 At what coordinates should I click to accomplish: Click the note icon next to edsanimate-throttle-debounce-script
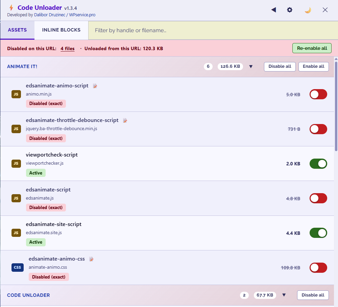click(x=125, y=120)
